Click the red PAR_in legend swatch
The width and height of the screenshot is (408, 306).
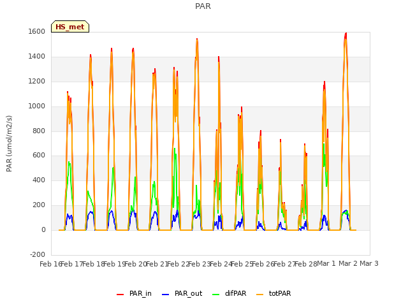120,295
